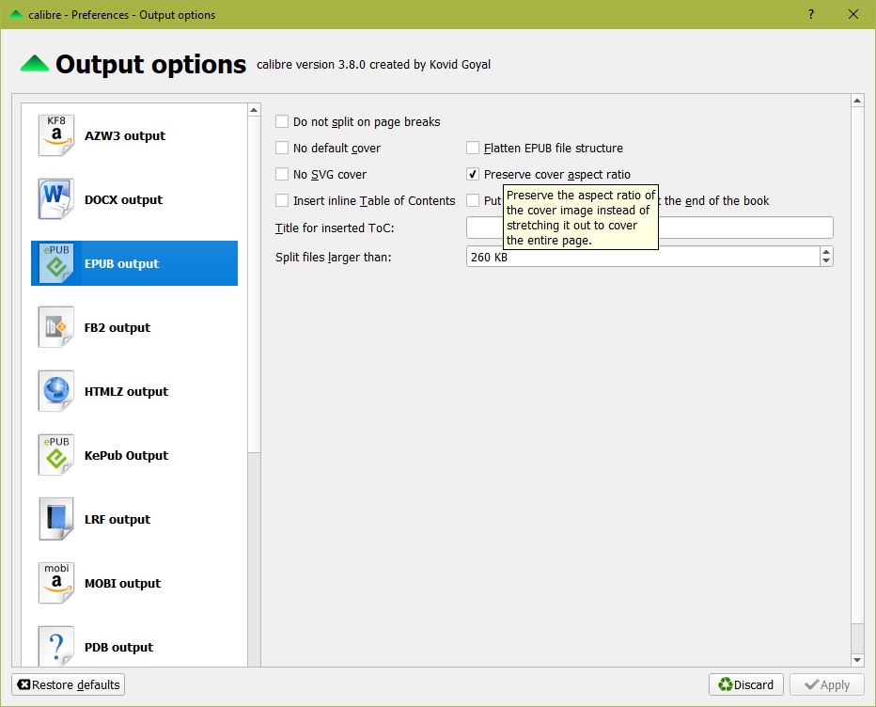Click the HTMLZ output globe icon

point(56,391)
